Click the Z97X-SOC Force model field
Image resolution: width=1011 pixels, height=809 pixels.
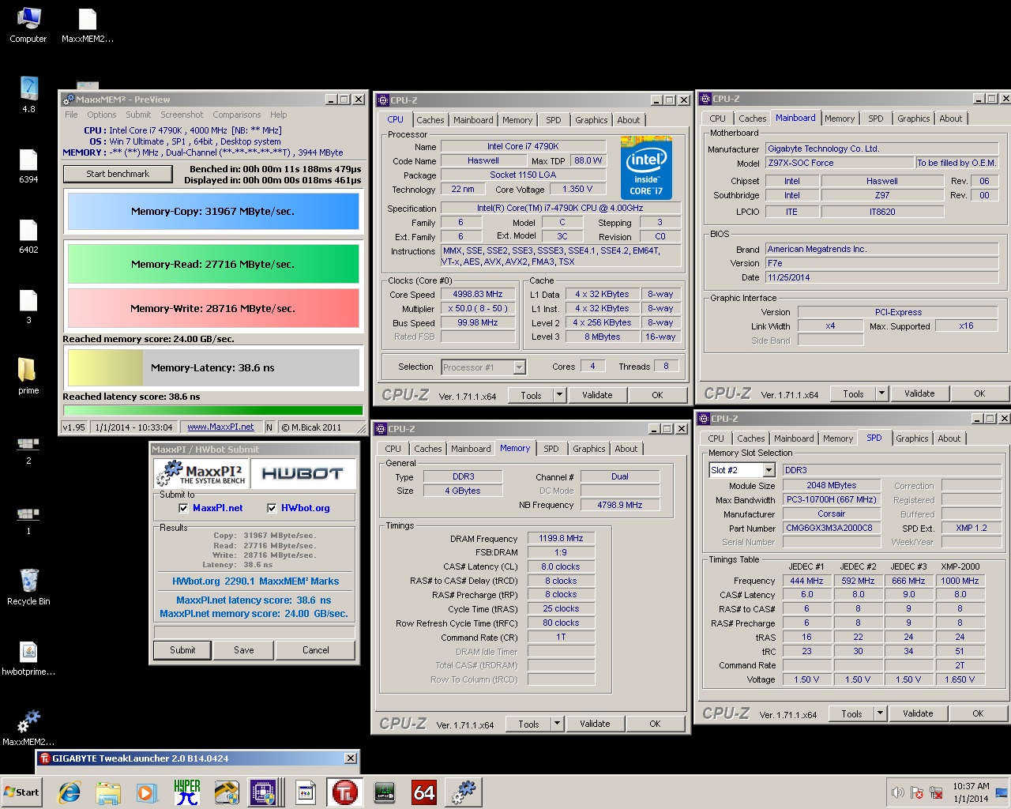pyautogui.click(x=839, y=163)
